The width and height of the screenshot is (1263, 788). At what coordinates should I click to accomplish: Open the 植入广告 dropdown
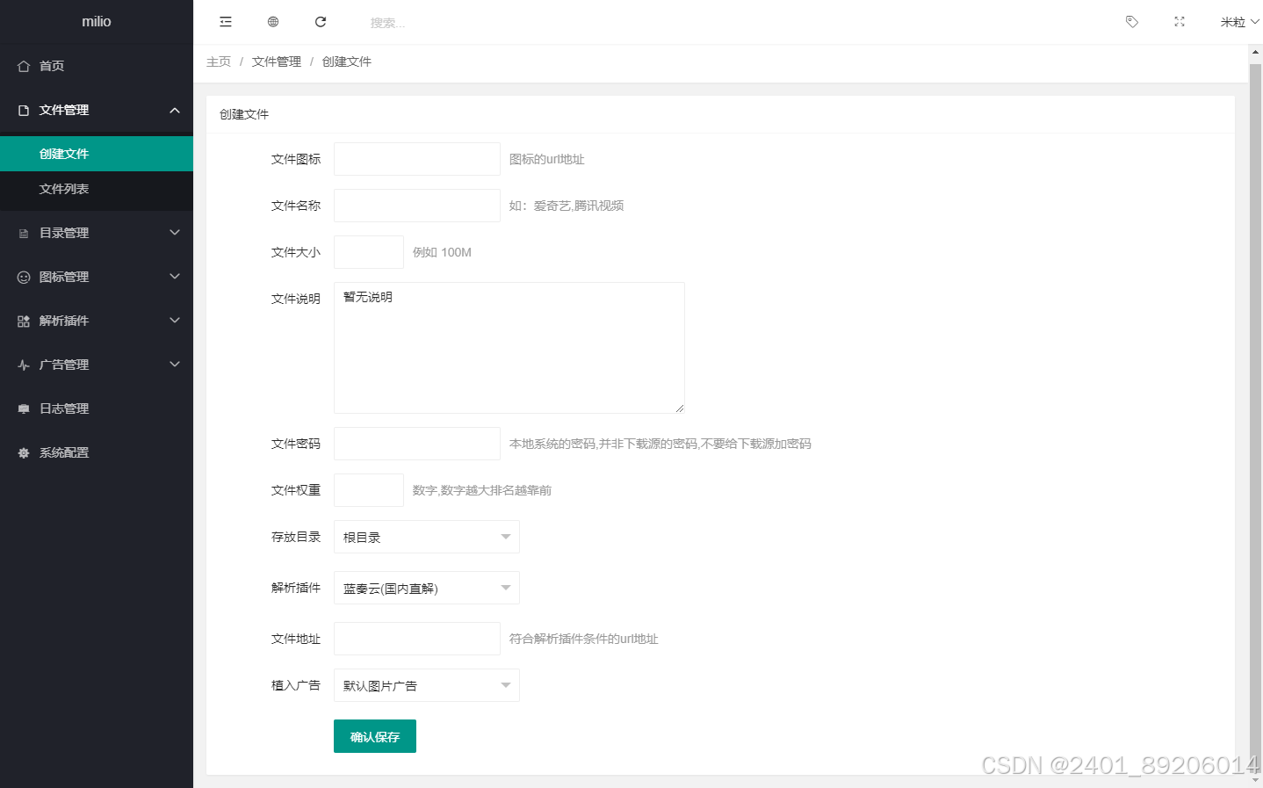pyautogui.click(x=426, y=685)
